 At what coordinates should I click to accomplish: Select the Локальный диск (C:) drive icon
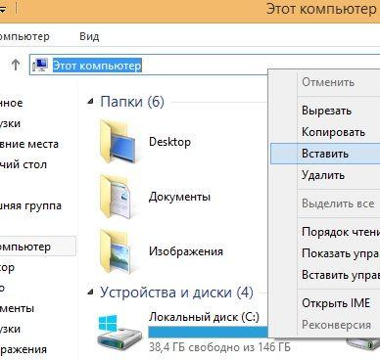(x=119, y=334)
